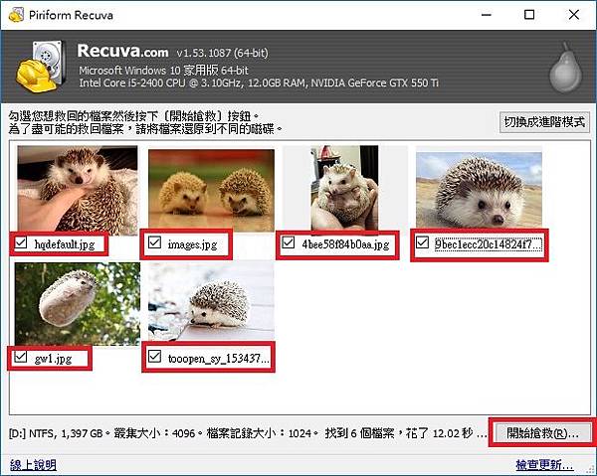Click the images.jpg file name
Image resolution: width=597 pixels, height=476 pixels.
[x=192, y=244]
